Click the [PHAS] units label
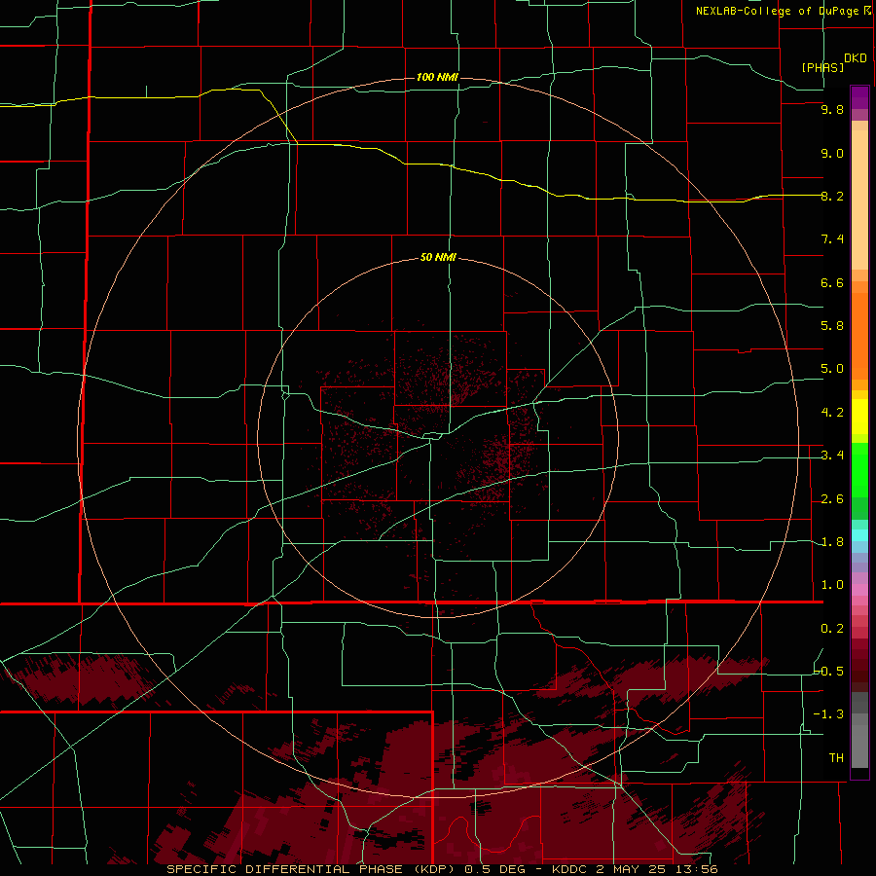This screenshot has height=876, width=876. pyautogui.click(x=822, y=67)
